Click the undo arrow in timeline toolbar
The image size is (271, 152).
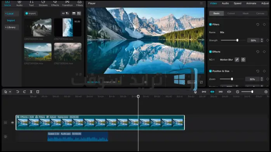click(17, 92)
